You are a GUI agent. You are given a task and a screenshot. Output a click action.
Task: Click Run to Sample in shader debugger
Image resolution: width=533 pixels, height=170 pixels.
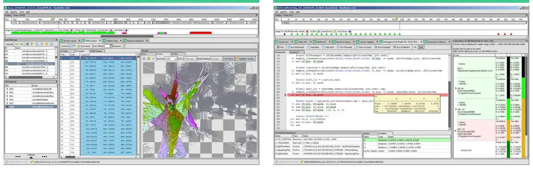pyautogui.click(x=382, y=47)
